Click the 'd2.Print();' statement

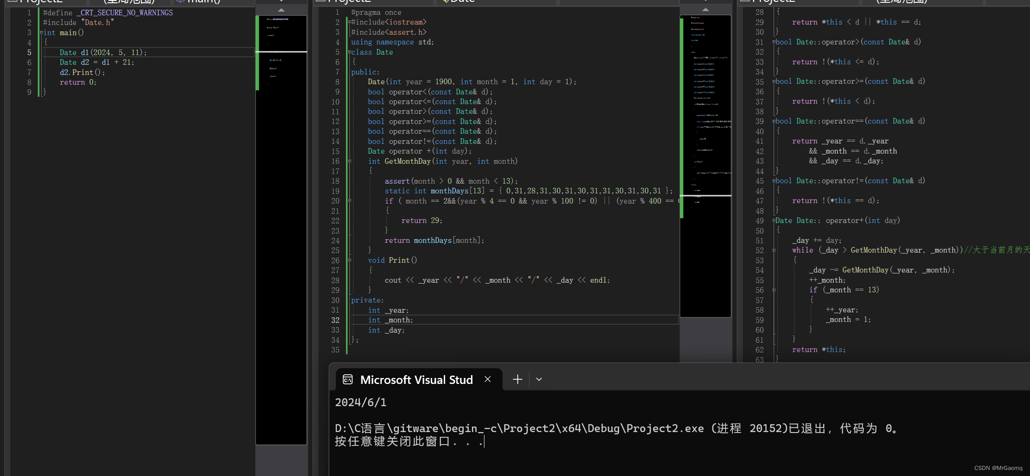(82, 73)
